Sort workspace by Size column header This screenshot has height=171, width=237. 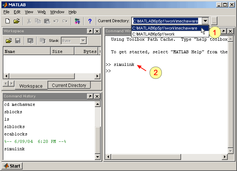point(62,51)
